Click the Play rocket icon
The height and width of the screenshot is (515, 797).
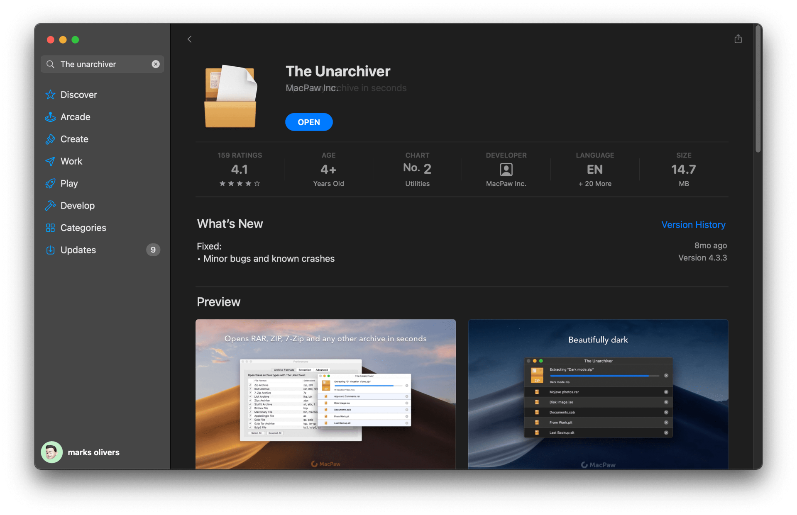click(50, 183)
